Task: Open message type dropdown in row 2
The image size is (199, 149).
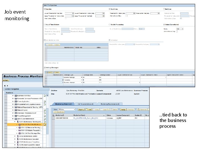Action: (x=82, y=80)
